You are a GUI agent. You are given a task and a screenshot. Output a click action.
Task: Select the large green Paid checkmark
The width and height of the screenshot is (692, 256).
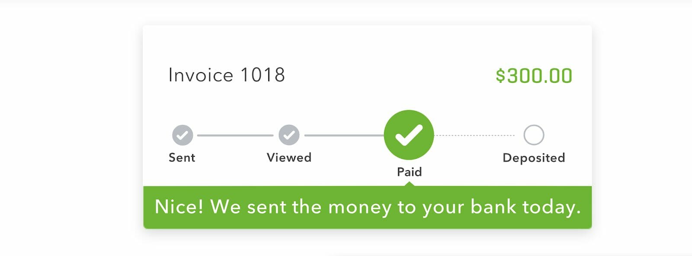409,135
